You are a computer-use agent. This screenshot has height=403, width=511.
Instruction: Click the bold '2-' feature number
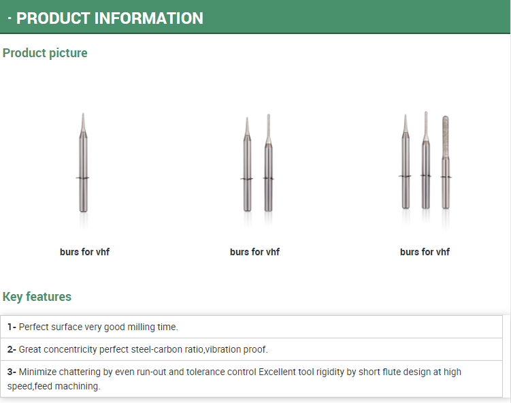[x=12, y=349]
